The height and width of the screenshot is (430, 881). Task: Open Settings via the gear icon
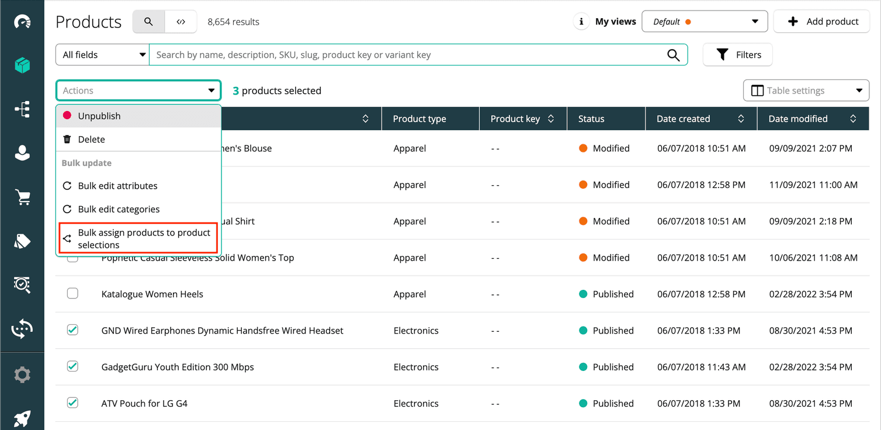[22, 374]
